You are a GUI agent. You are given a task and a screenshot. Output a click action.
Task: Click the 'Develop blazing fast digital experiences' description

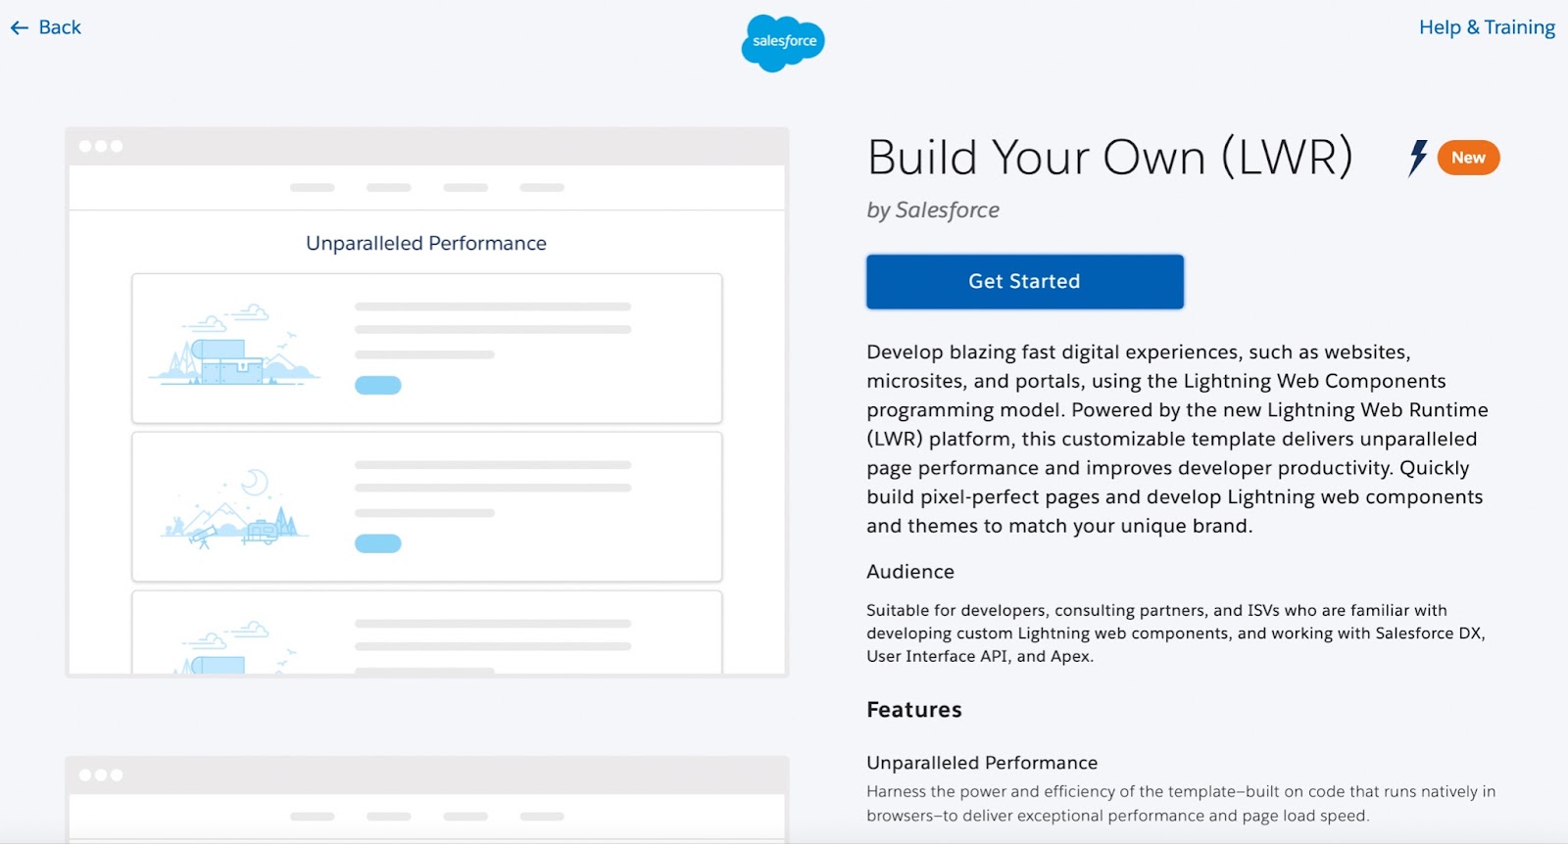[x=1177, y=439]
